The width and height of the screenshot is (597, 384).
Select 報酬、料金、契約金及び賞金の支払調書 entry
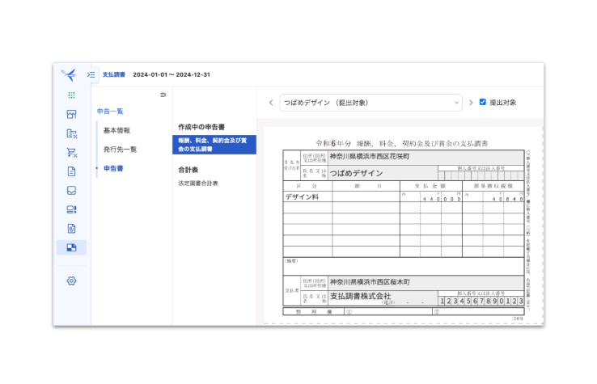coord(214,145)
